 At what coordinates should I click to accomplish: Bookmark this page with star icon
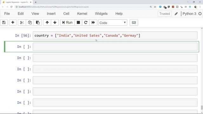coord(155,7)
